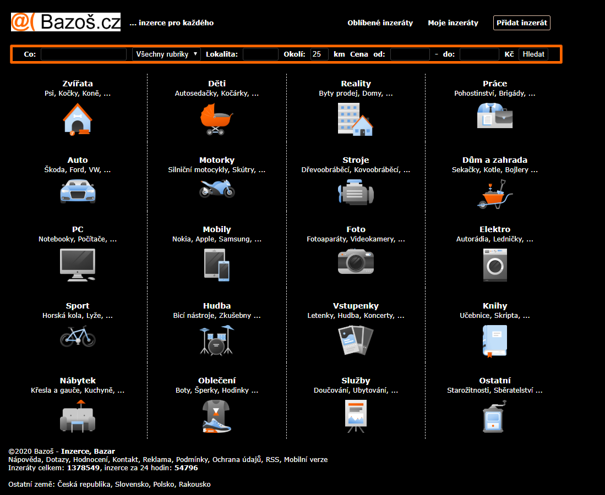The height and width of the screenshot is (495, 605).
Task: Open the Ostatní coffee grinder icon
Action: [x=495, y=416]
